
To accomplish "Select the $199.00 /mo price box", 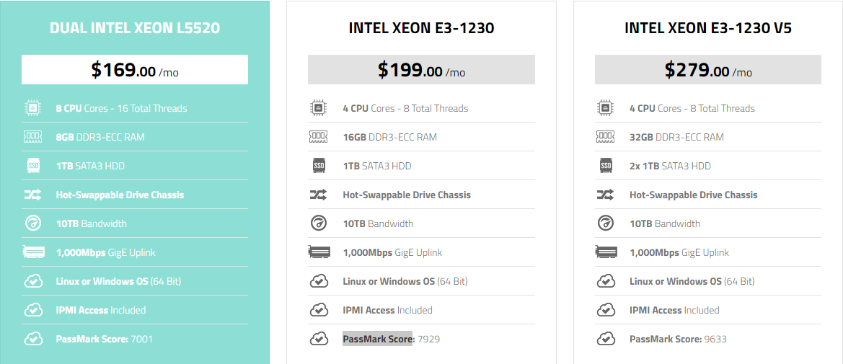I will [421, 70].
